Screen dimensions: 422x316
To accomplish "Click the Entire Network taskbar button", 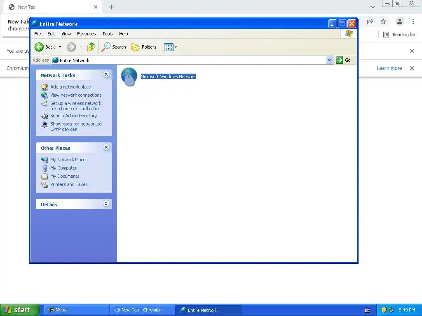I will click(x=208, y=310).
